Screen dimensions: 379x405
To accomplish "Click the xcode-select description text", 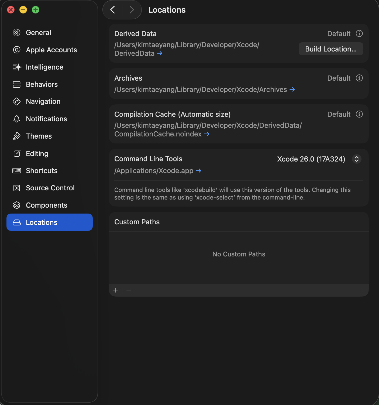I will [x=232, y=194].
